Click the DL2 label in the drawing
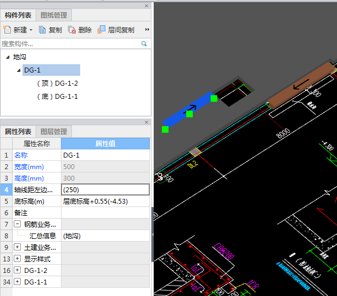The image size is (337, 296). tap(193, 165)
